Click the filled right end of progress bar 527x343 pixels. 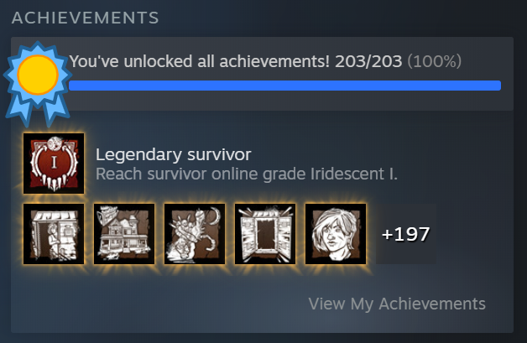(496, 86)
